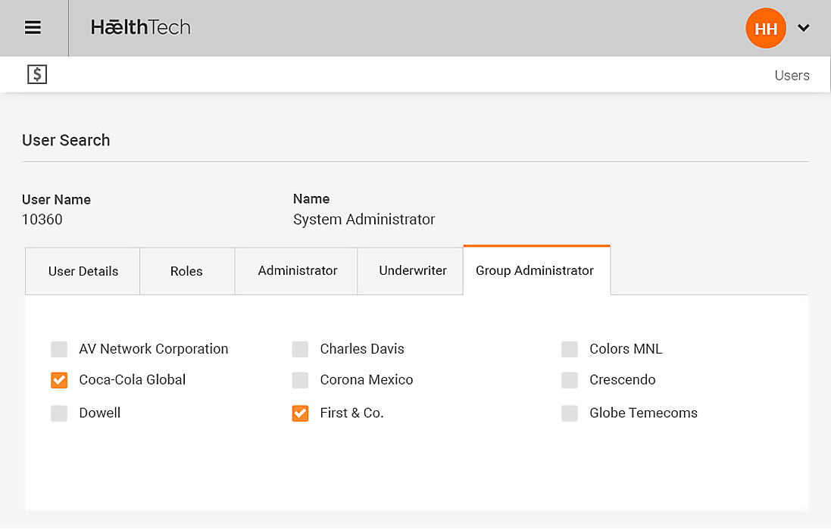The width and height of the screenshot is (831, 530).
Task: Click the Users breadcrumb link
Action: click(792, 75)
